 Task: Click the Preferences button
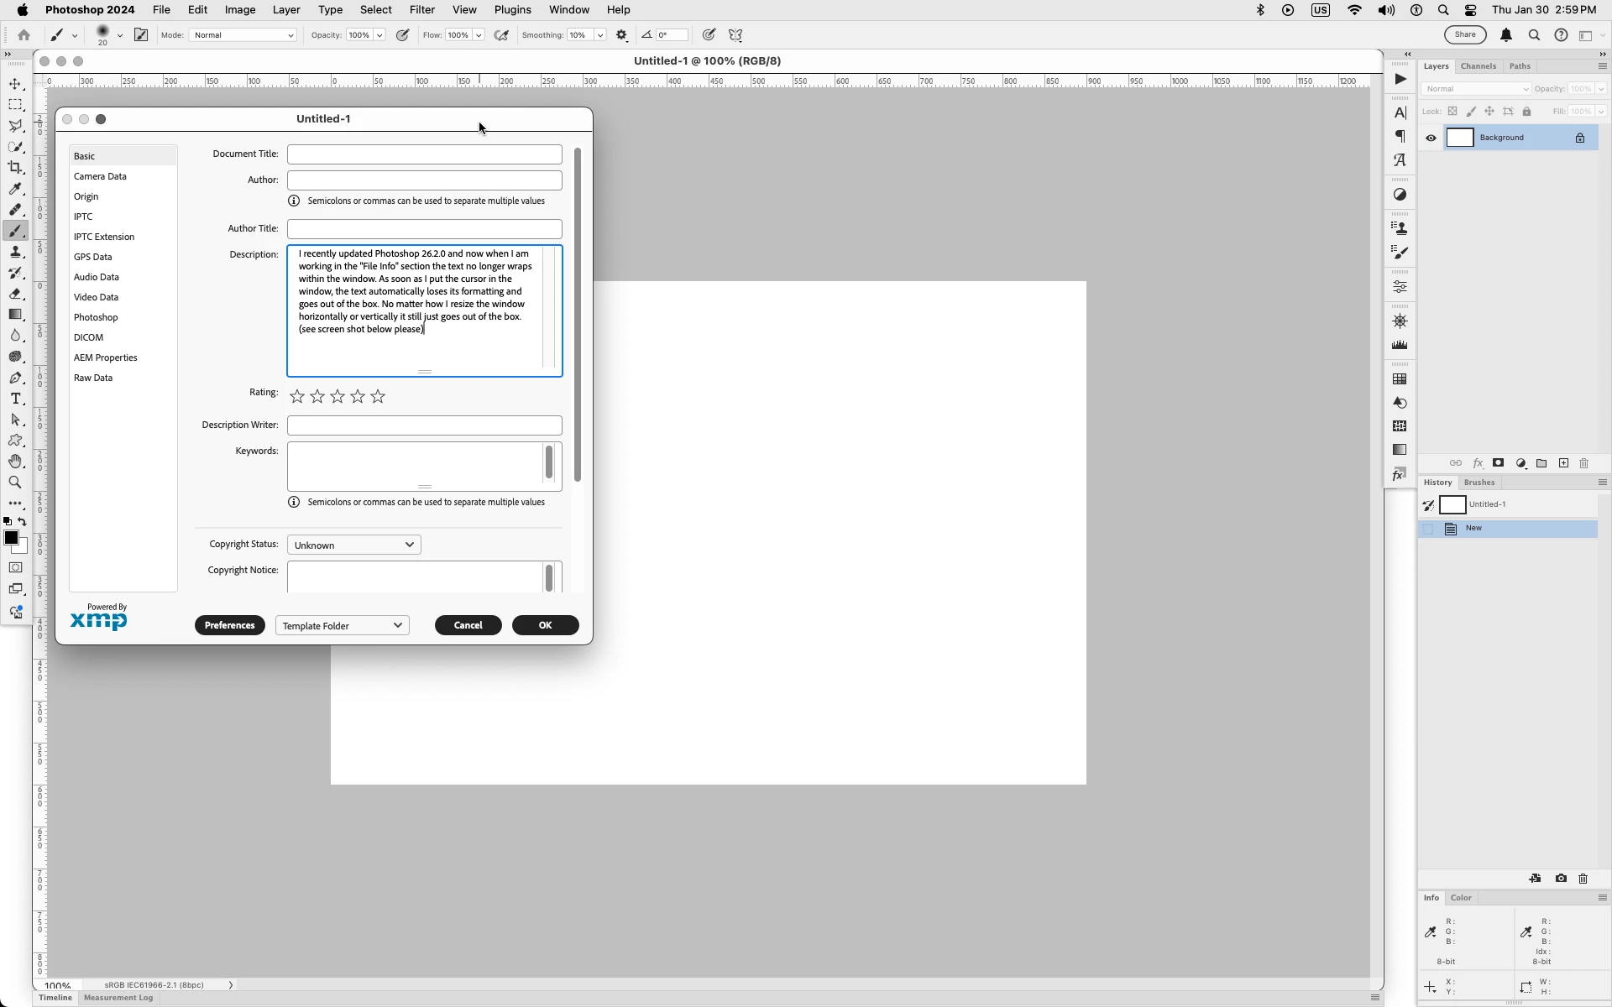tap(229, 625)
